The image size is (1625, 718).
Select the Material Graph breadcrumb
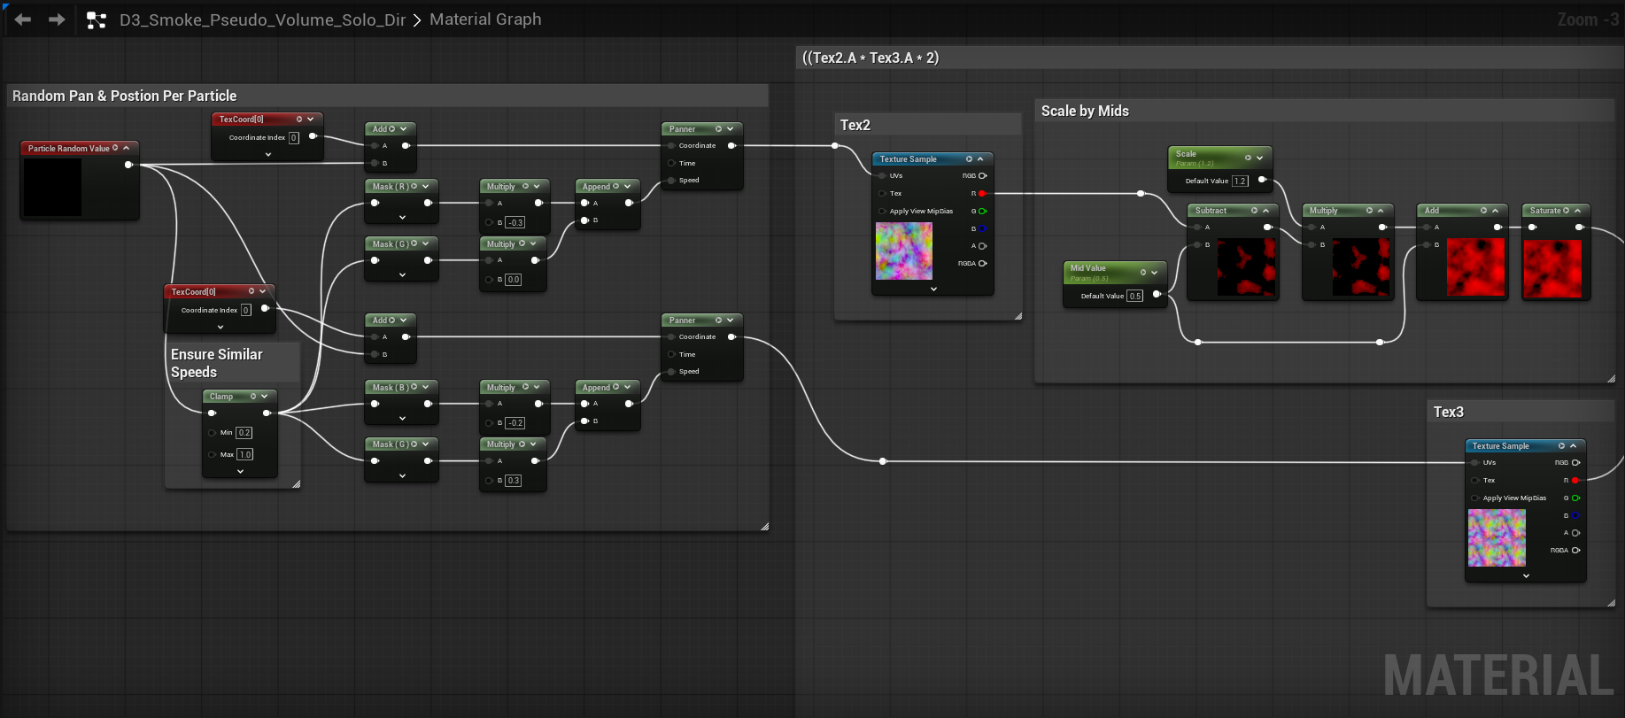[485, 19]
